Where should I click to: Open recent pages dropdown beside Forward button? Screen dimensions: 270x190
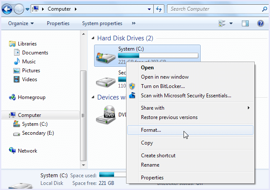tap(27, 9)
